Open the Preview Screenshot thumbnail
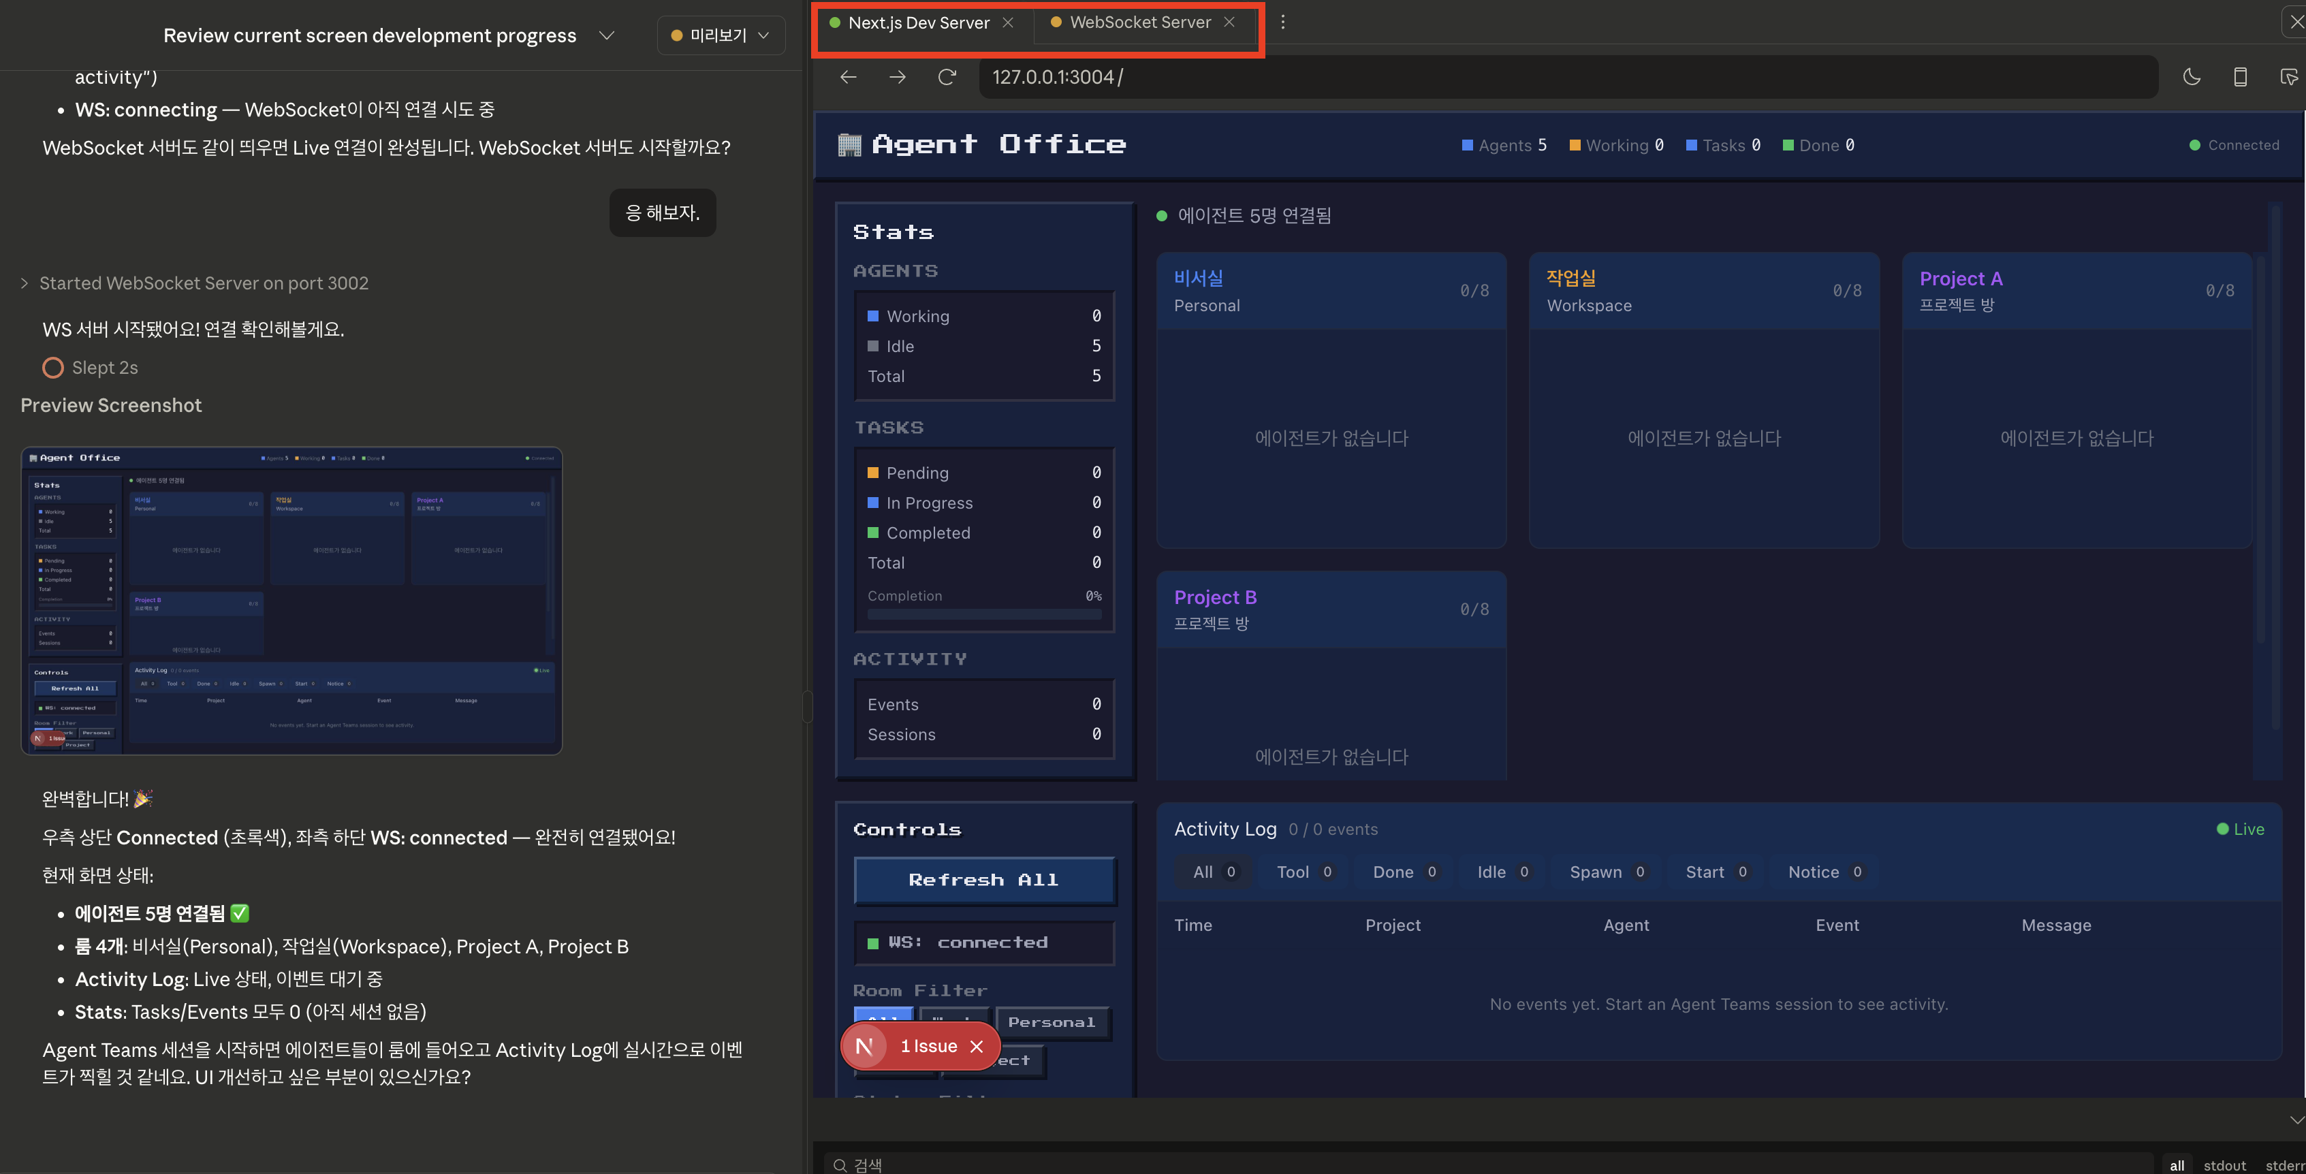This screenshot has height=1174, width=2306. (292, 601)
